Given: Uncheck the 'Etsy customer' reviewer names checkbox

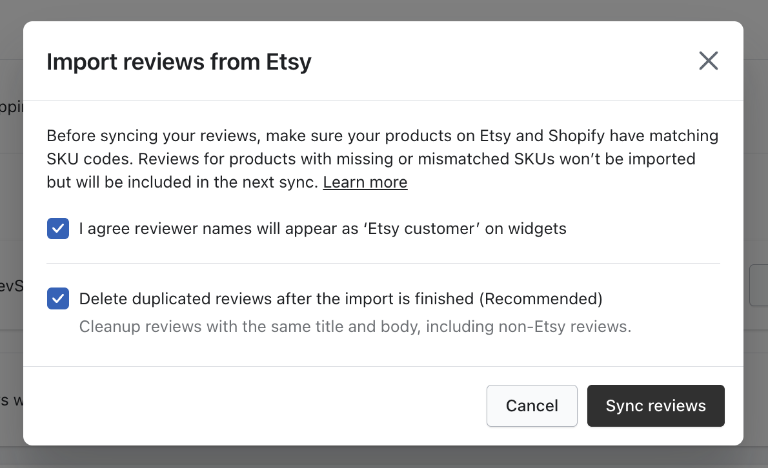Looking at the screenshot, I should (x=58, y=228).
